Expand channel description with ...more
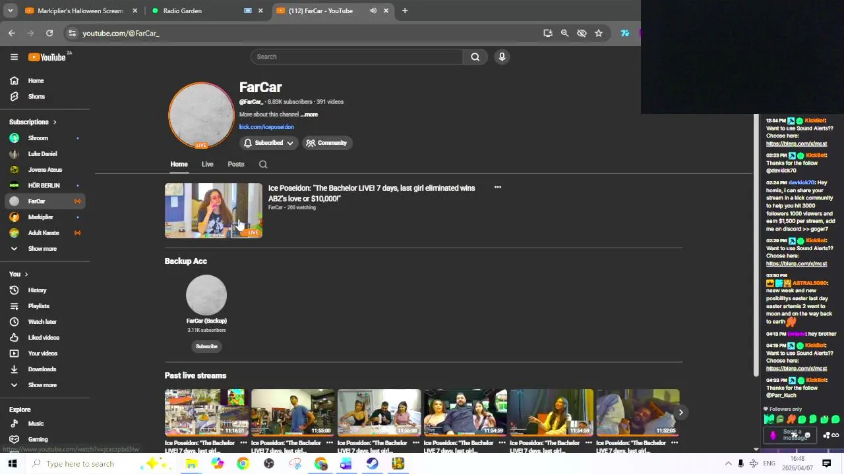This screenshot has height=474, width=844. pos(309,115)
